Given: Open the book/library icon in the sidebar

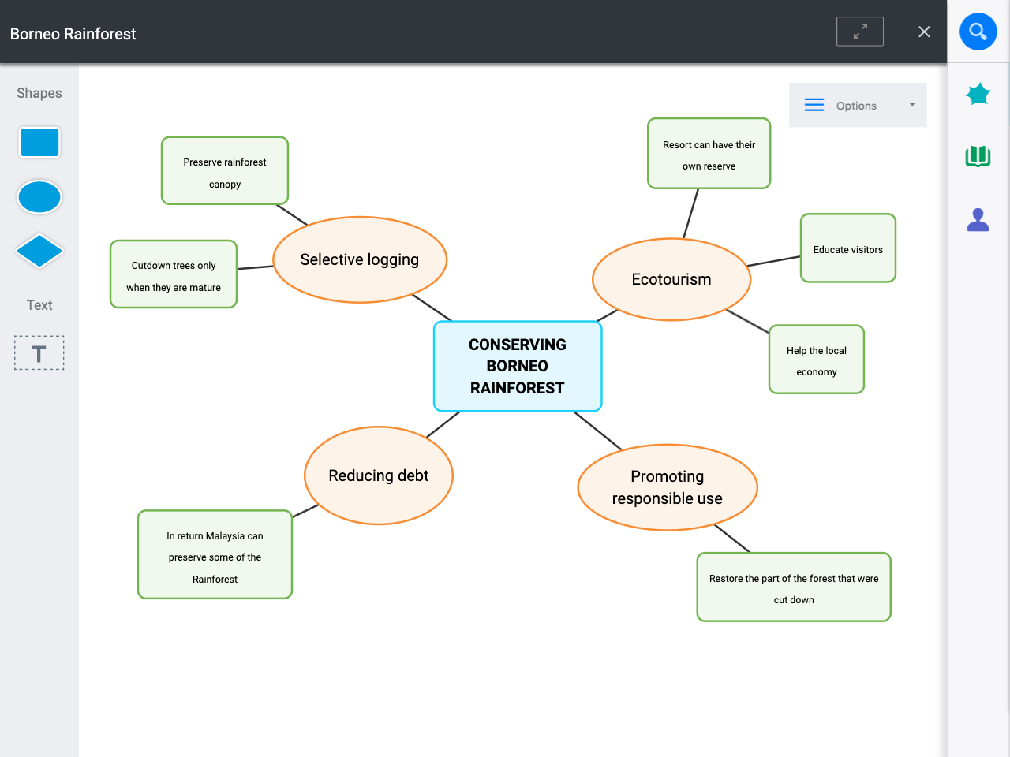Looking at the screenshot, I should (x=978, y=156).
